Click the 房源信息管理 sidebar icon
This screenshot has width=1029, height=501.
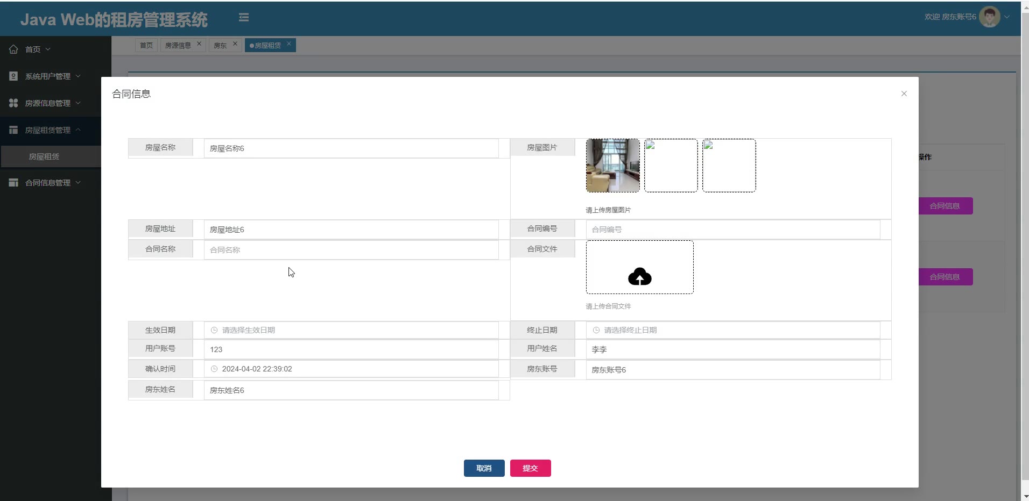[x=13, y=103]
